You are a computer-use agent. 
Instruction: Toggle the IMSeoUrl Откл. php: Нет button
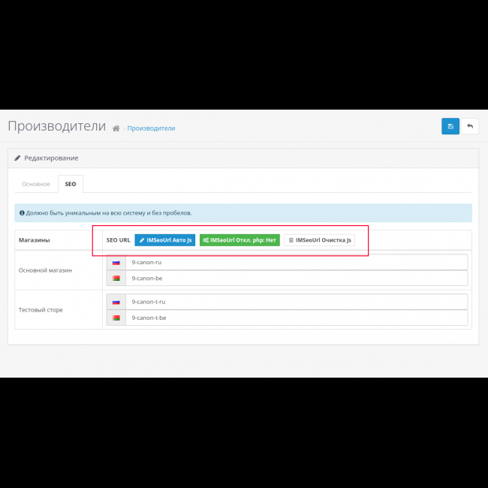coord(239,240)
